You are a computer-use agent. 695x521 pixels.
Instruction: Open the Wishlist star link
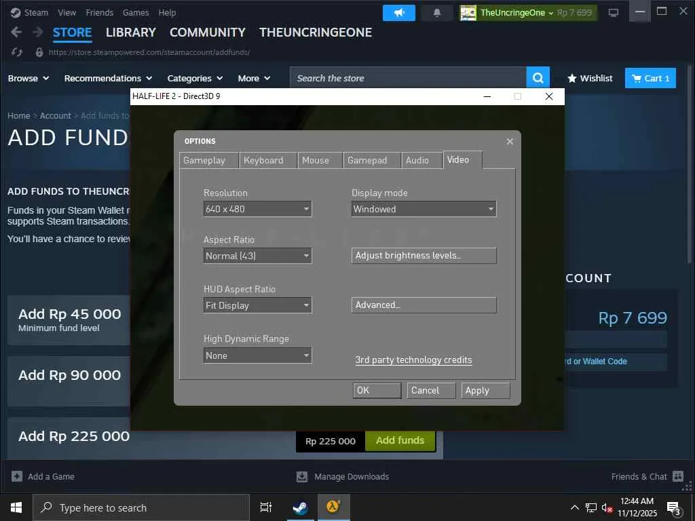click(590, 79)
